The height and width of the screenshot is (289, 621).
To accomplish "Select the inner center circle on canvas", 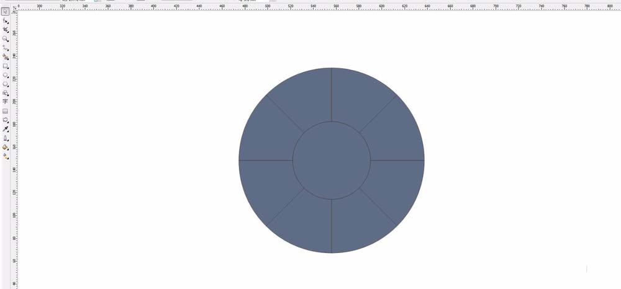I will (x=332, y=161).
